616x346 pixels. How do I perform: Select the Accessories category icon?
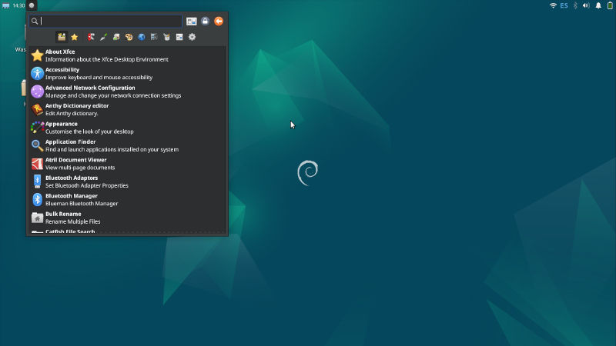pyautogui.click(x=91, y=37)
